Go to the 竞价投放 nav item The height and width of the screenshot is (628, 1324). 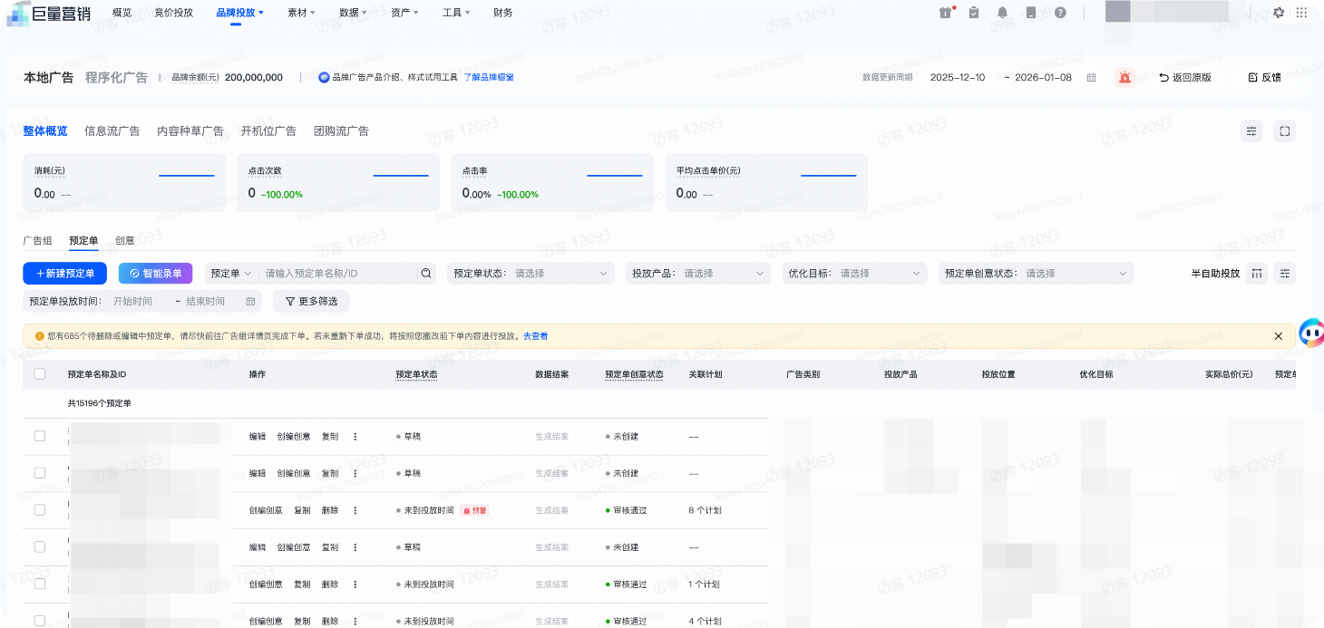pos(173,13)
